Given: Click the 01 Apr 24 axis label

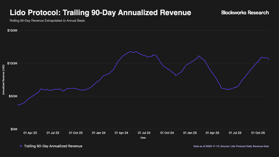Looking at the screenshot, I should click(x=122, y=133).
